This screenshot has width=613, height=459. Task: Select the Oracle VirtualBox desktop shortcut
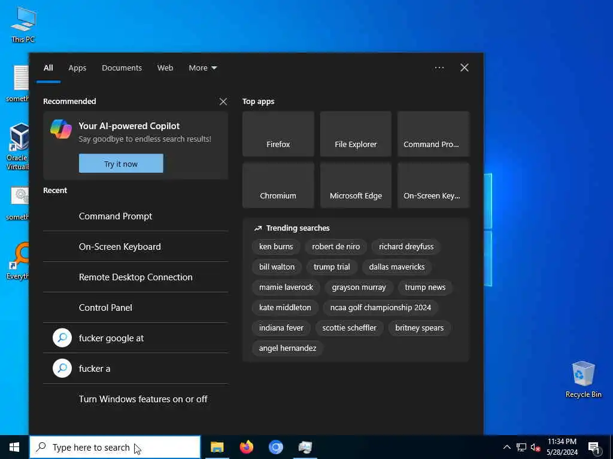[18, 146]
